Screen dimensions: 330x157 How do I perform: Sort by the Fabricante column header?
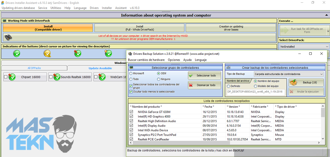260,106
